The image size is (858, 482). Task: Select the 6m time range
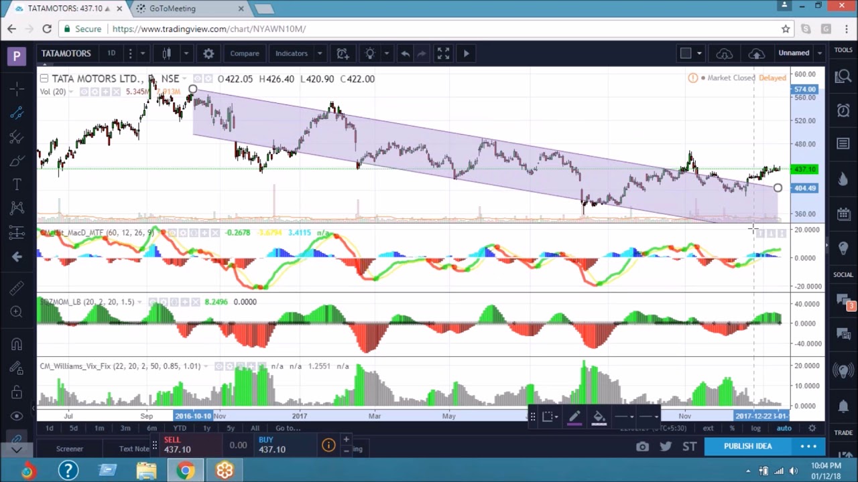151,428
